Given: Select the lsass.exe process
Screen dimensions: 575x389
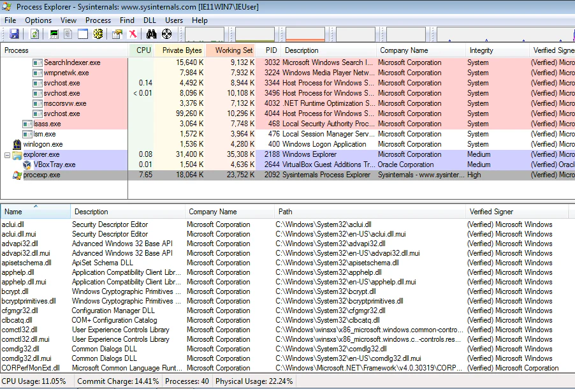Looking at the screenshot, I should coord(47,124).
